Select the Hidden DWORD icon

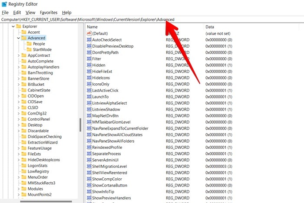[x=89, y=65]
